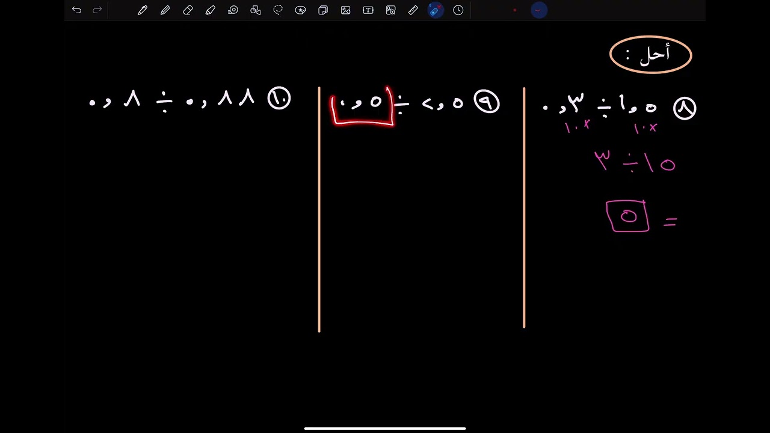Select the Text box tool

point(368,10)
